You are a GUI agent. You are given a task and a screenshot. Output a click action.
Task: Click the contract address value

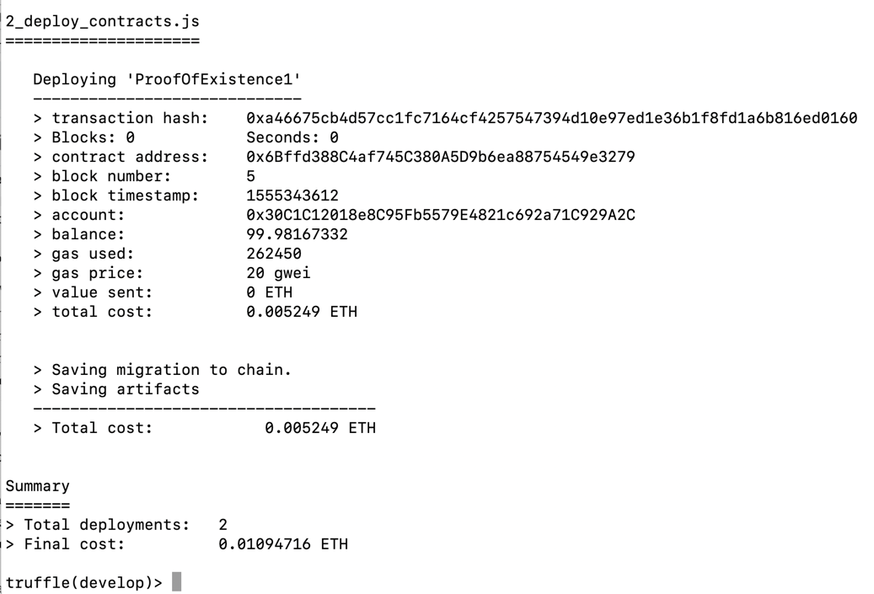(x=440, y=157)
